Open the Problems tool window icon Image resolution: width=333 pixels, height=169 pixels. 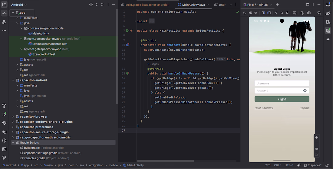tap(4, 140)
